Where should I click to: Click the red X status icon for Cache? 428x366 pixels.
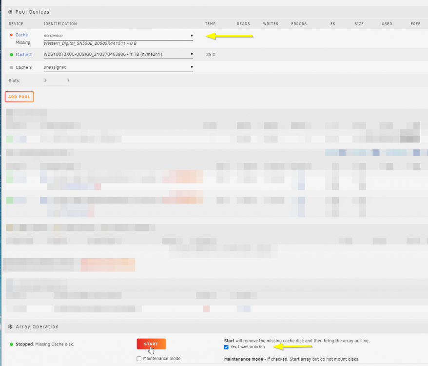[11, 35]
